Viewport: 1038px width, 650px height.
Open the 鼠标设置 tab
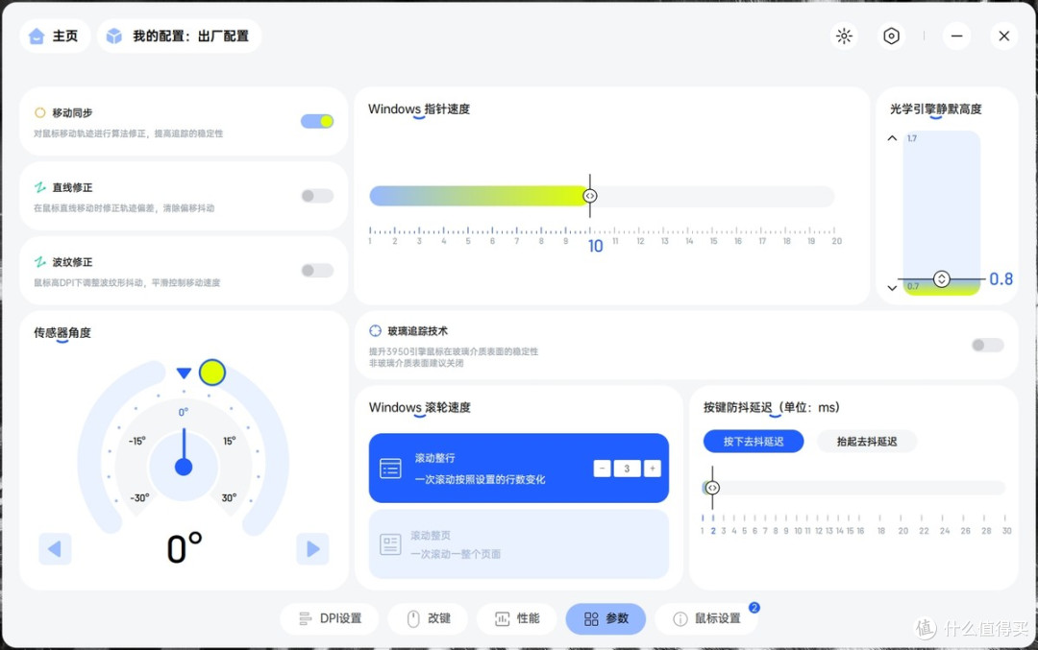coord(706,619)
